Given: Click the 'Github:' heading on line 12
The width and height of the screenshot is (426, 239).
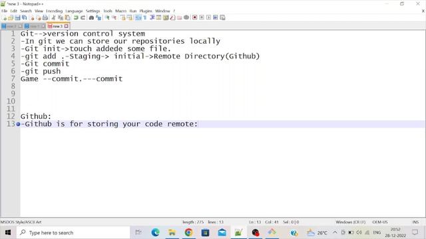Looking at the screenshot, I should coord(35,116).
